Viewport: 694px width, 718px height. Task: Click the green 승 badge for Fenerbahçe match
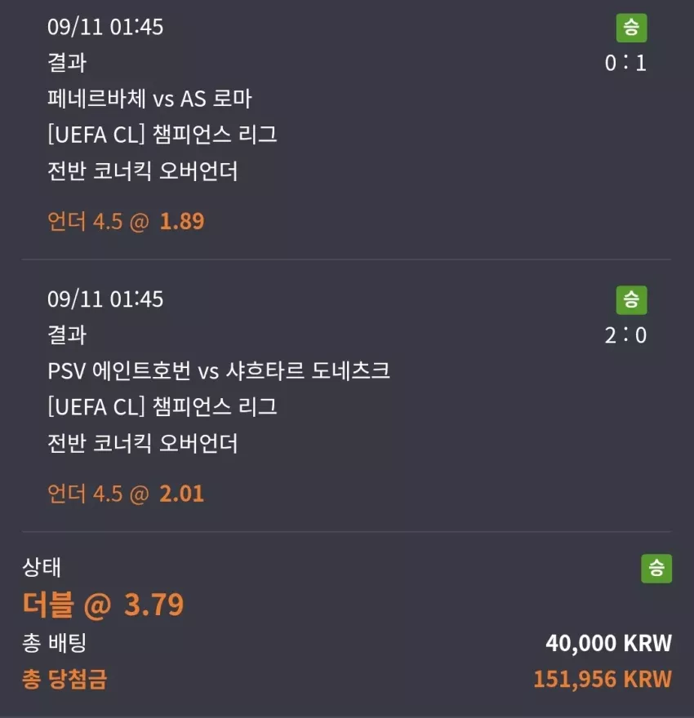[631, 28]
